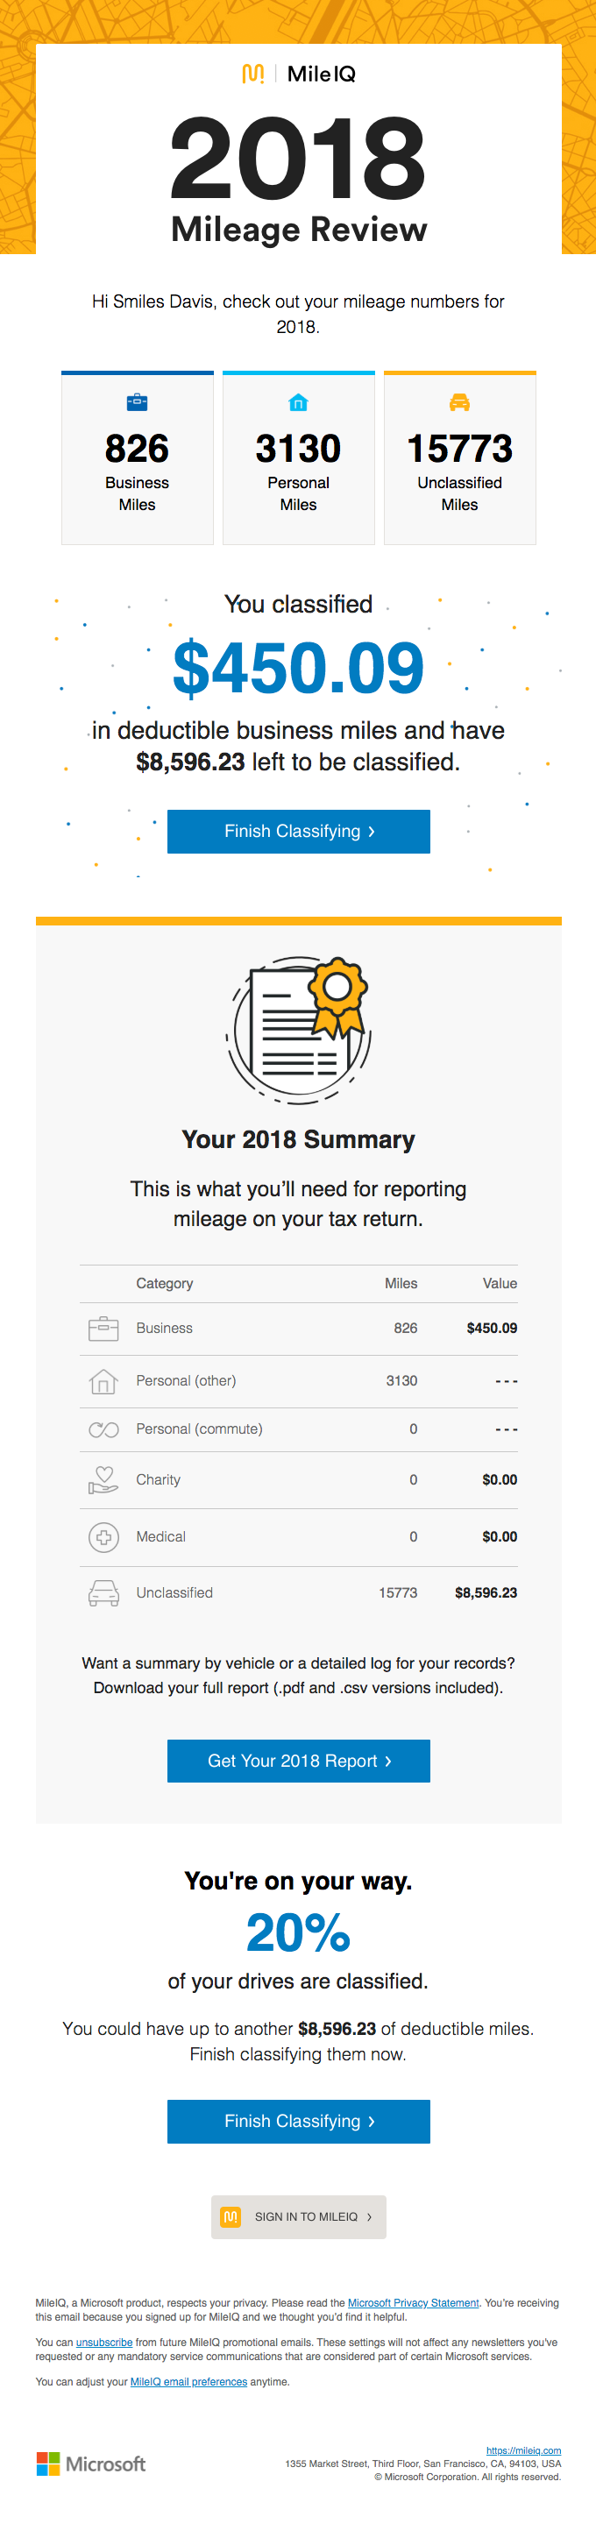
Task: Click the car icon above Unclassified Miles
Action: (458, 402)
